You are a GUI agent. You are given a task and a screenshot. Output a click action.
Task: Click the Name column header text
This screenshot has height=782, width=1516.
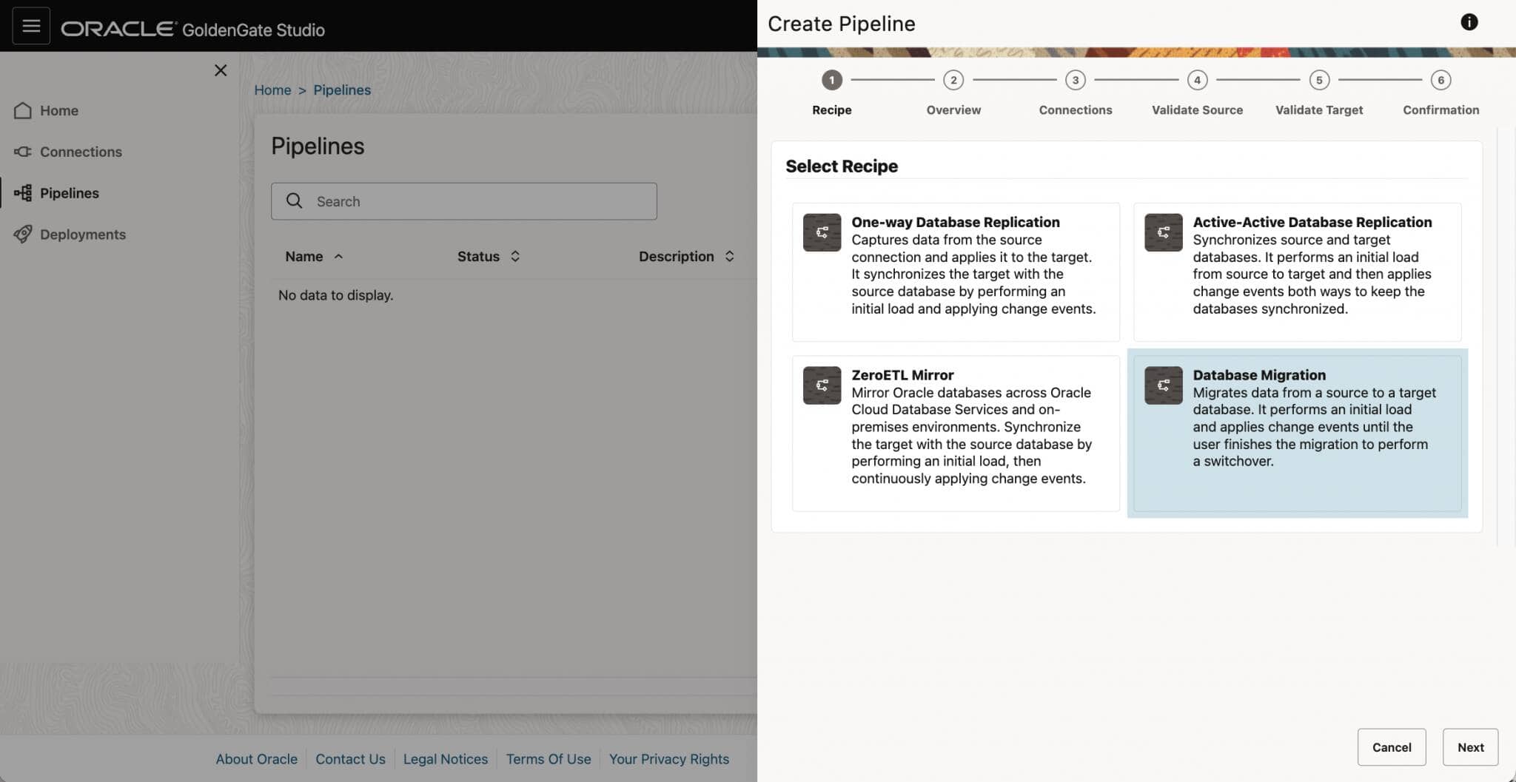pos(304,257)
